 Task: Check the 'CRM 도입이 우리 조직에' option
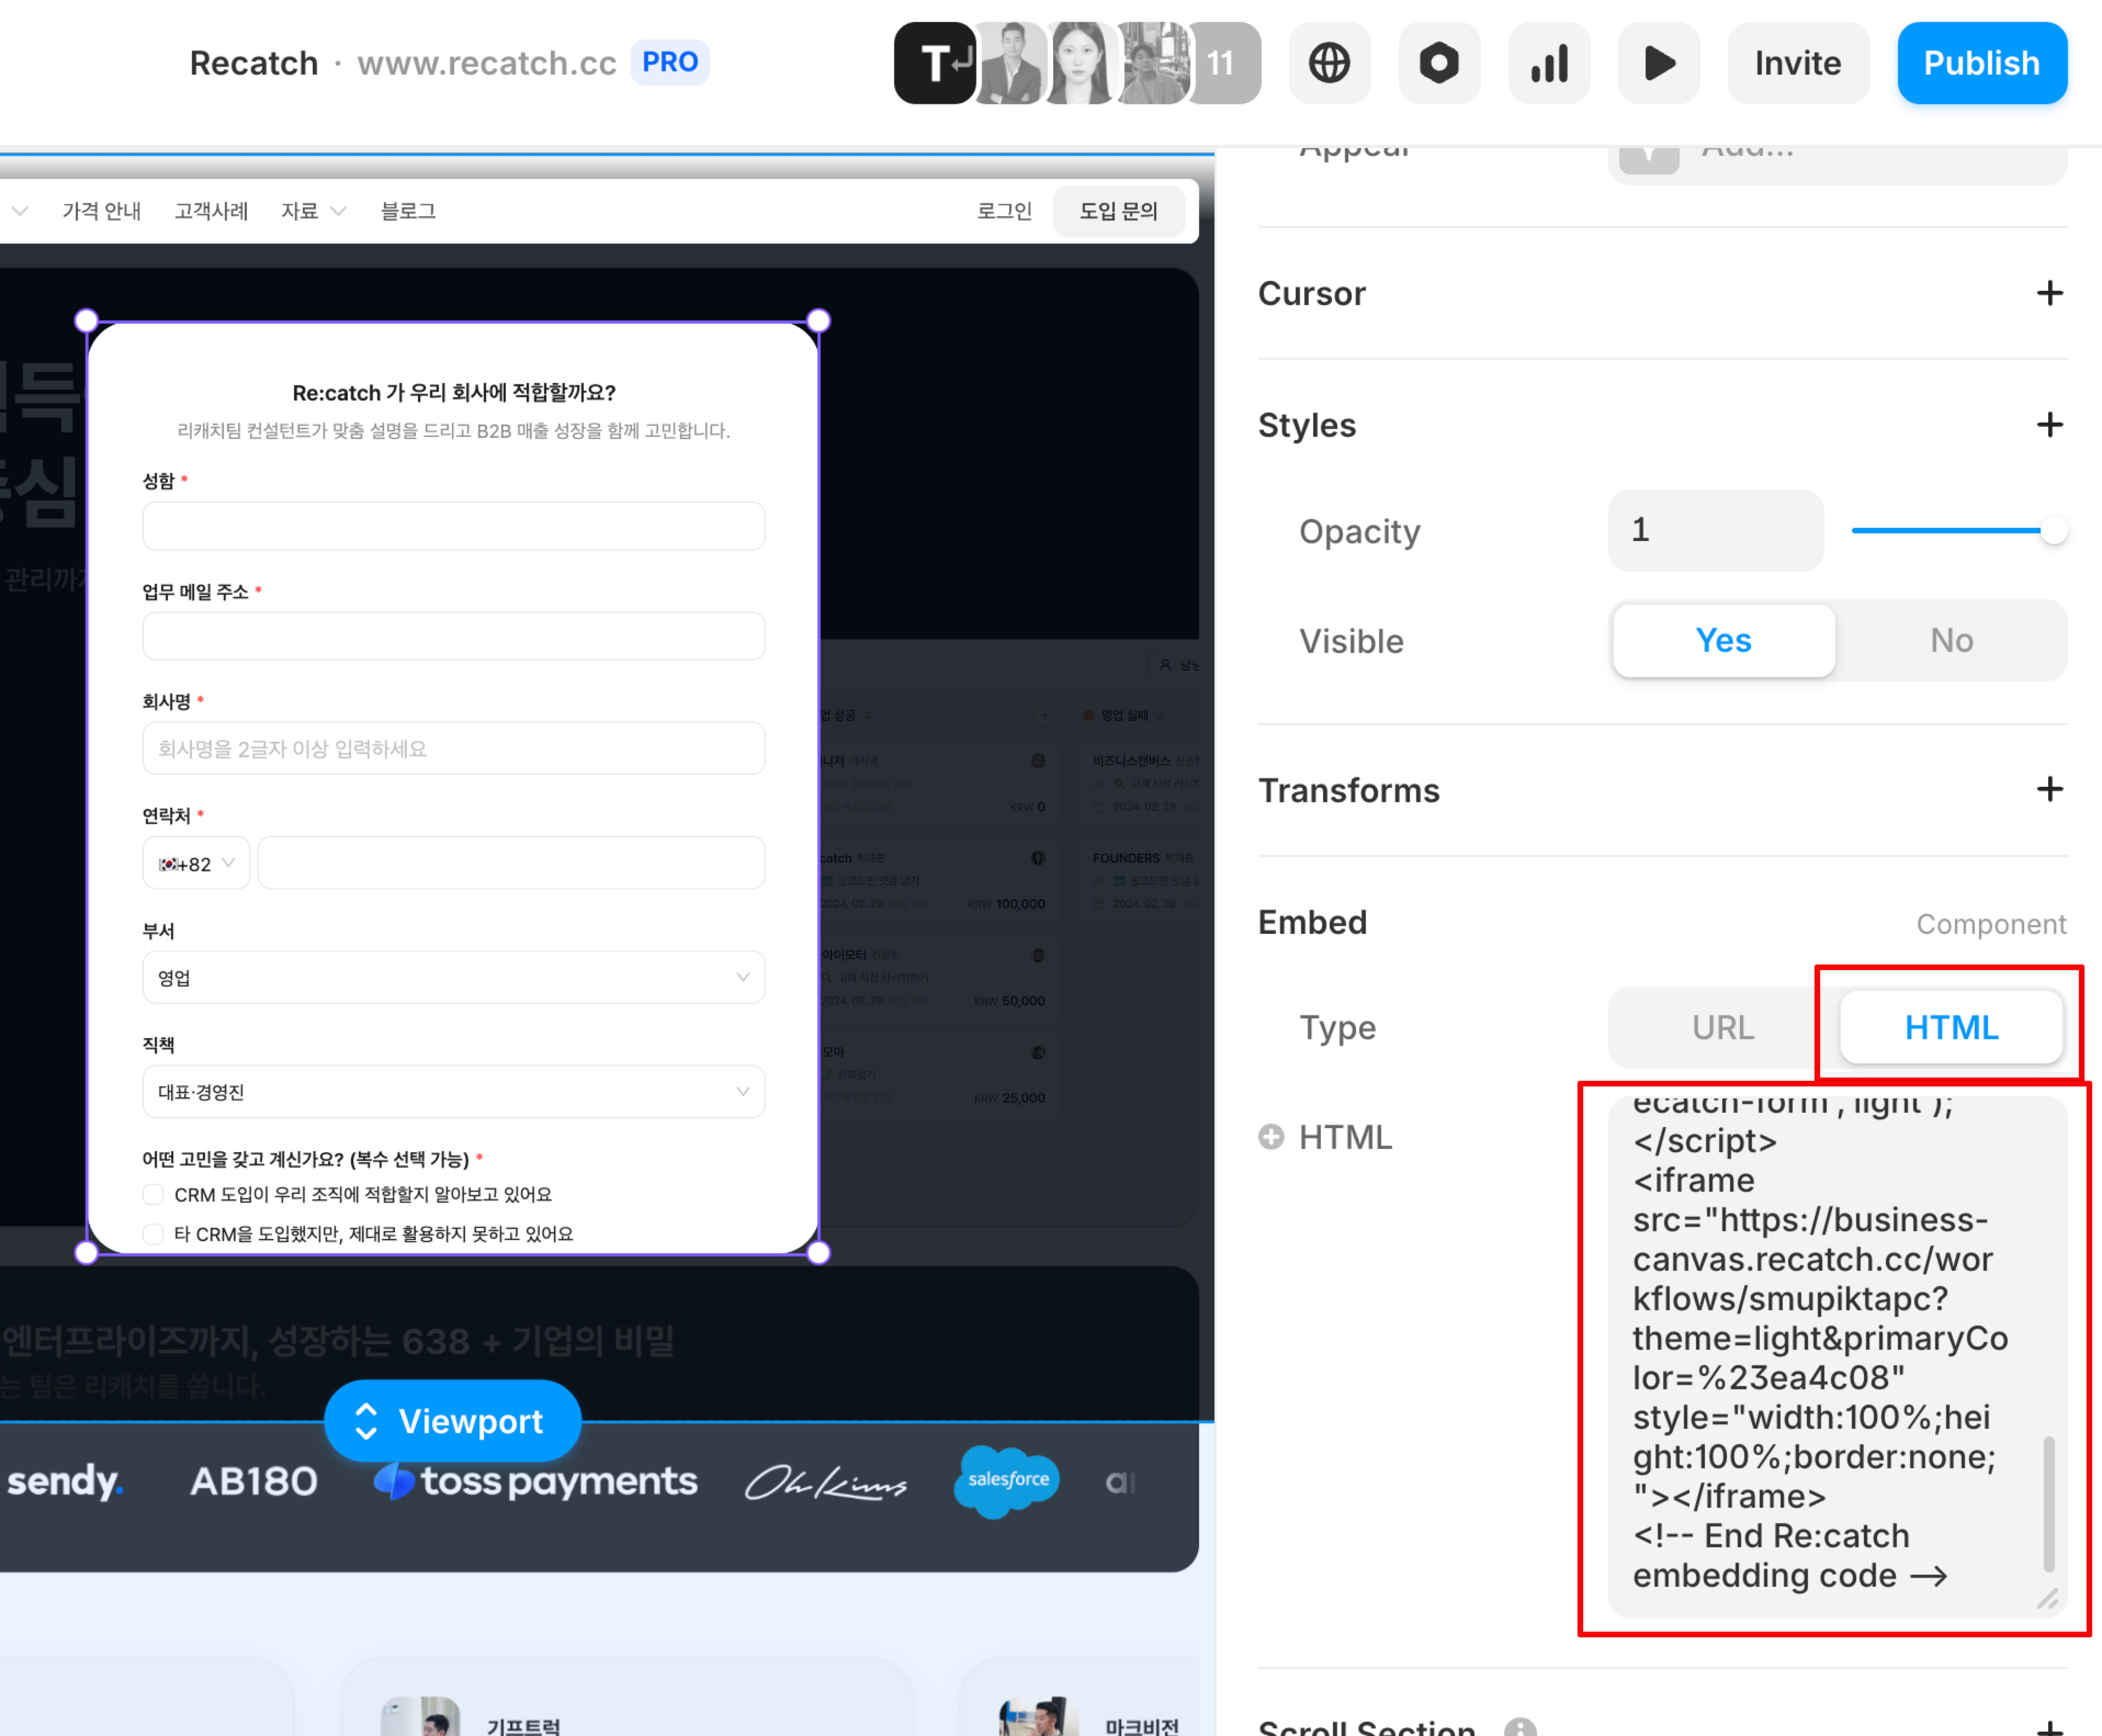click(x=153, y=1194)
